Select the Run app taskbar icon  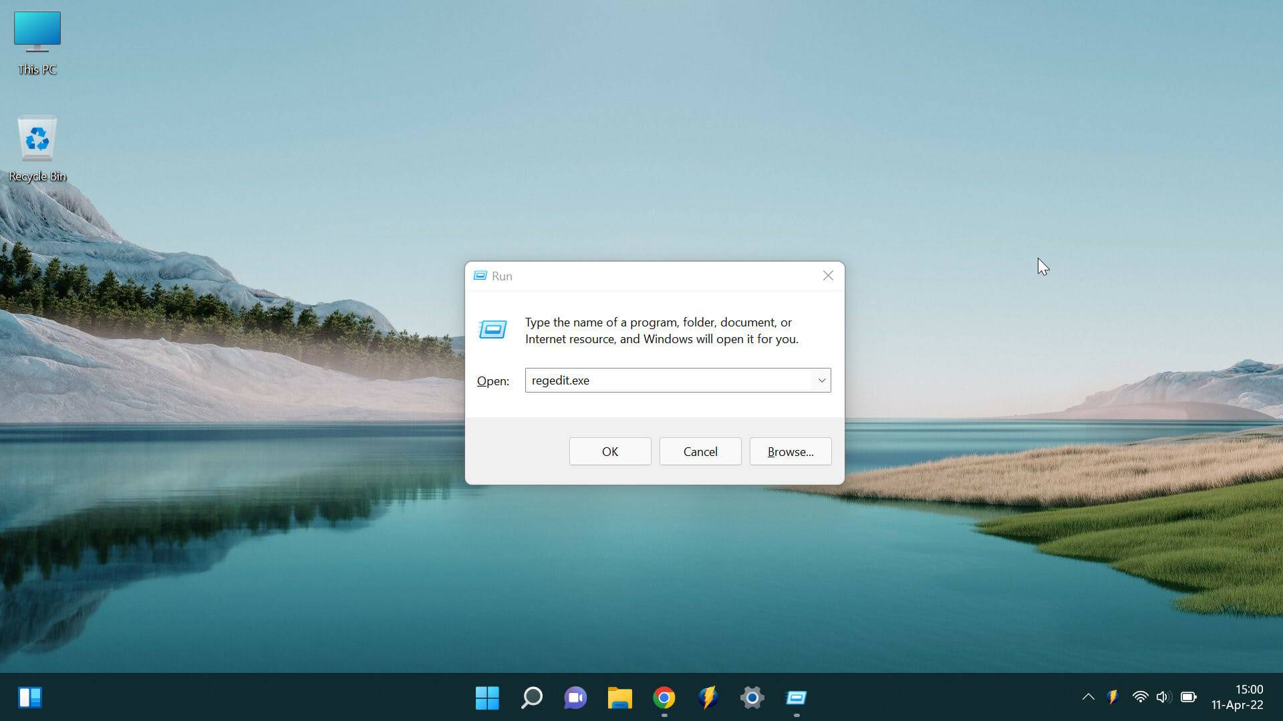[x=796, y=698]
